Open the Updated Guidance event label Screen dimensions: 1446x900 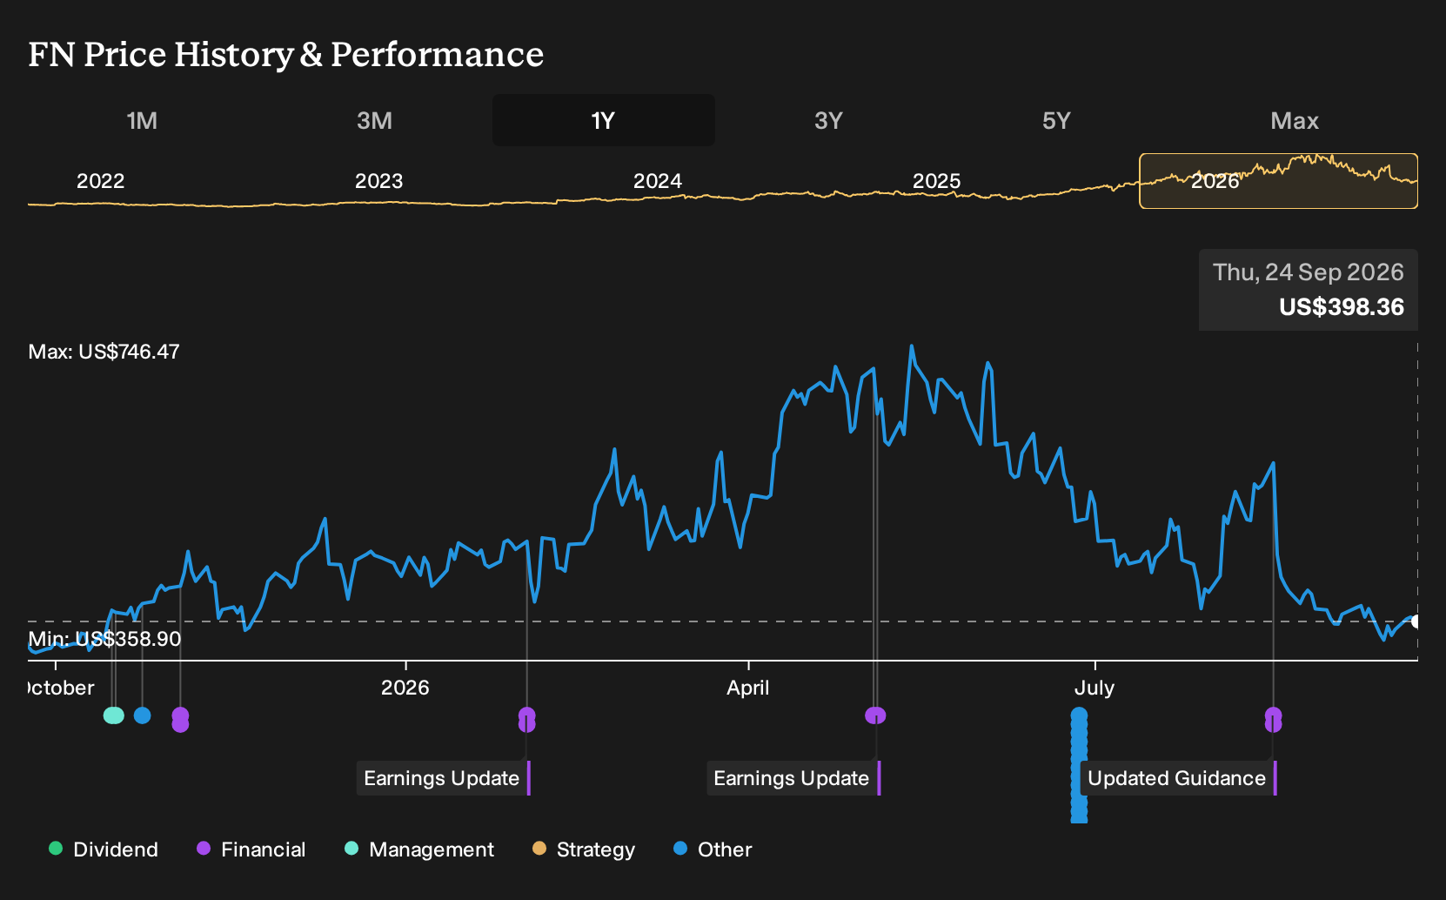[1178, 778]
